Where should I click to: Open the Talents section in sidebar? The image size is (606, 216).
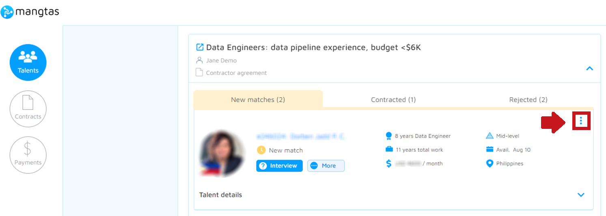[28, 62]
